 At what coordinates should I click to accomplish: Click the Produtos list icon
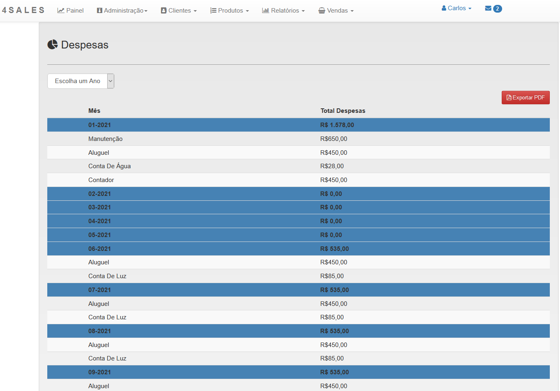click(x=213, y=11)
